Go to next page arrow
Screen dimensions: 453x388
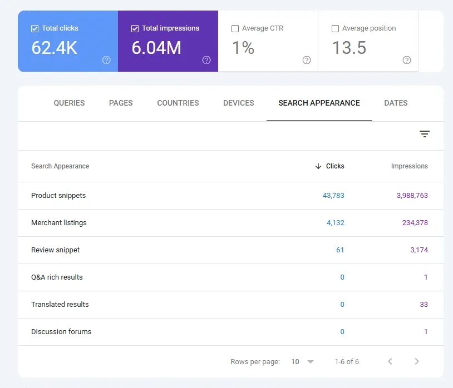[417, 361]
